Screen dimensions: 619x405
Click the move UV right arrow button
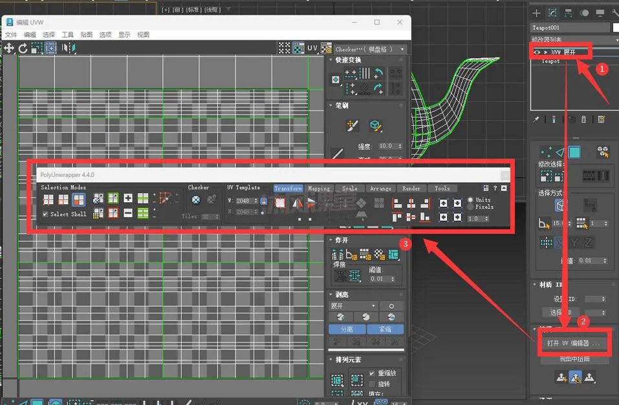tap(457, 217)
